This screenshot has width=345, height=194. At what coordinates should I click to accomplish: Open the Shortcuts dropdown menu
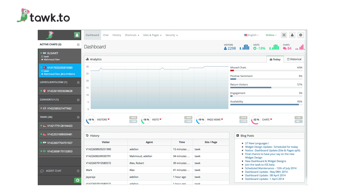click(x=132, y=35)
